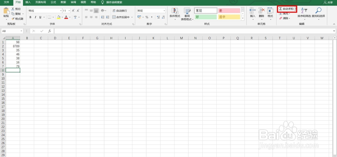Click the decrease indent icon
337x157 pixels.
(x=102, y=17)
